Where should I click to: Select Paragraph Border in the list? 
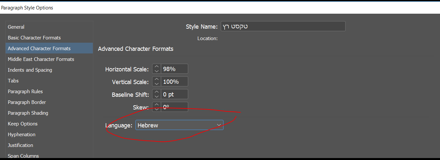pos(27,102)
